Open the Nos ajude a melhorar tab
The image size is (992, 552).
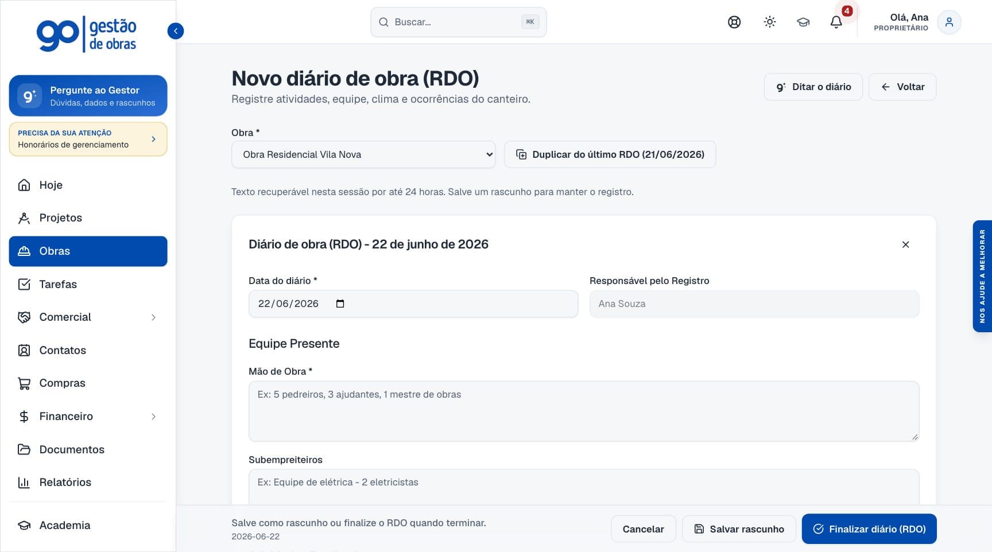[982, 276]
